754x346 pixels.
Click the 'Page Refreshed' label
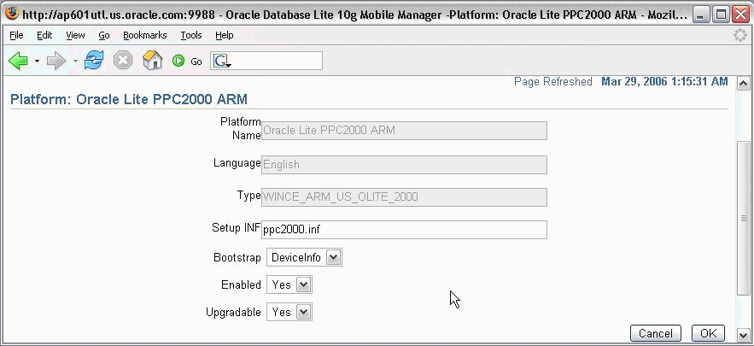pos(553,82)
